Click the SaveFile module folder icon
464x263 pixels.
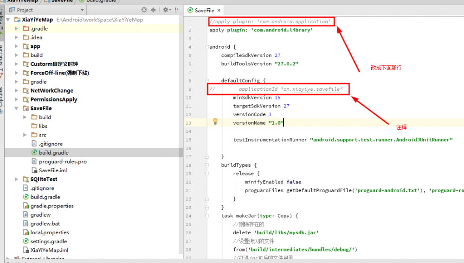point(26,108)
